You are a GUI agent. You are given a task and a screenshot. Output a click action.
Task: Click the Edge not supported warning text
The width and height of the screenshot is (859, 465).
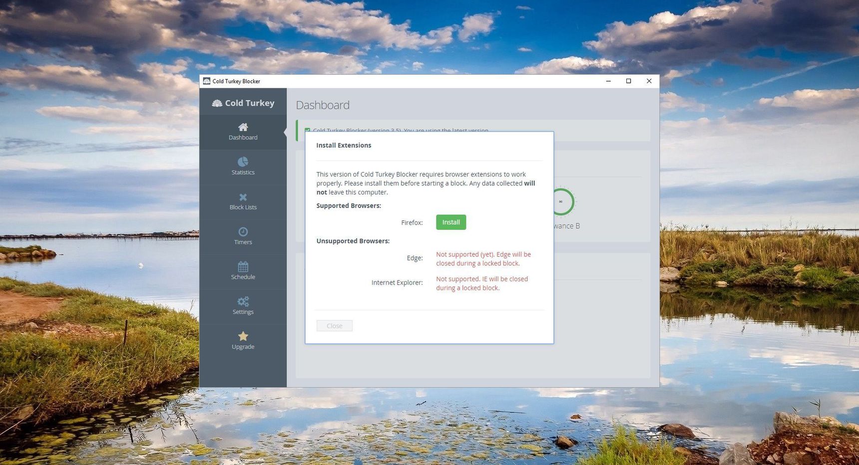click(x=483, y=259)
